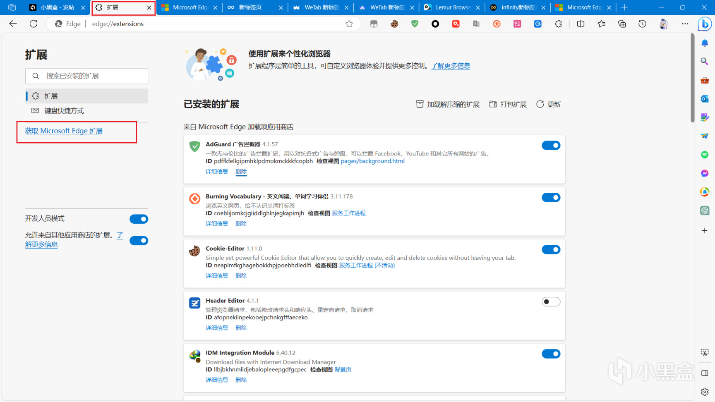Open sidebar search icon
Viewport: 715px width, 402px height.
point(704,61)
